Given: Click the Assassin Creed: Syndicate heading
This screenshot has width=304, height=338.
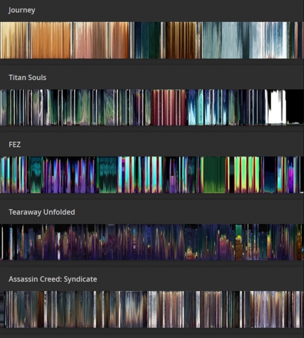Looking at the screenshot, I should point(53,279).
